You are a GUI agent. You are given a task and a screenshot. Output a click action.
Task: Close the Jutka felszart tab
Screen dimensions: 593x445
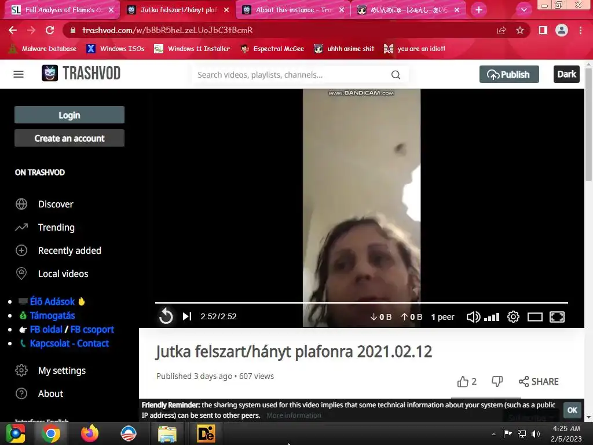click(x=226, y=10)
